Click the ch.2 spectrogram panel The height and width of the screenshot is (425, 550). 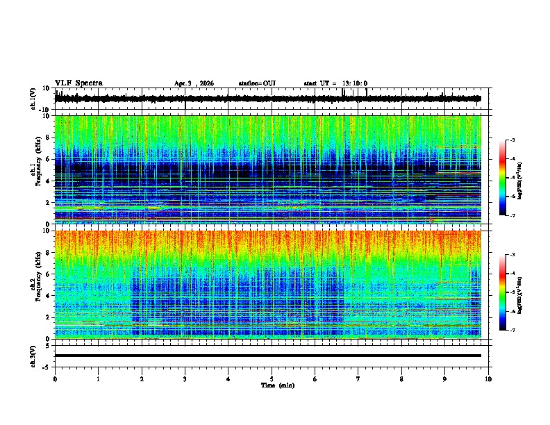point(267,285)
